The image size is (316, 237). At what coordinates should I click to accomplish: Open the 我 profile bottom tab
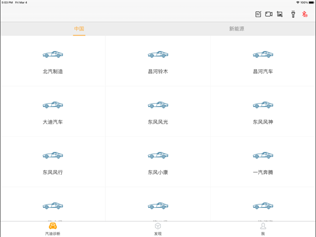coord(263,229)
